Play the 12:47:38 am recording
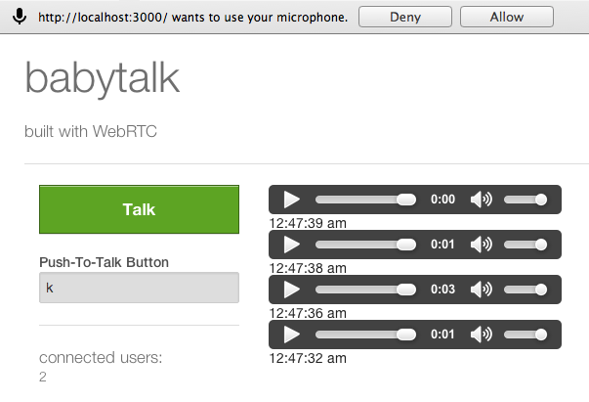Image resolution: width=589 pixels, height=402 pixels. click(291, 245)
